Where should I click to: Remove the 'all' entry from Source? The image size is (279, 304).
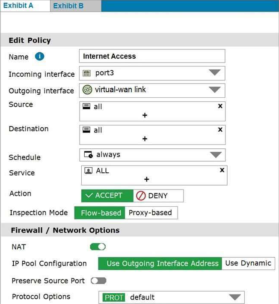click(x=220, y=106)
